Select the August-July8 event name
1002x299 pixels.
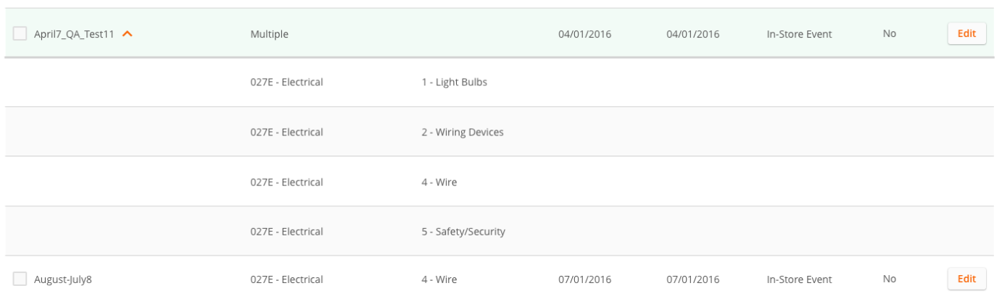(63, 279)
